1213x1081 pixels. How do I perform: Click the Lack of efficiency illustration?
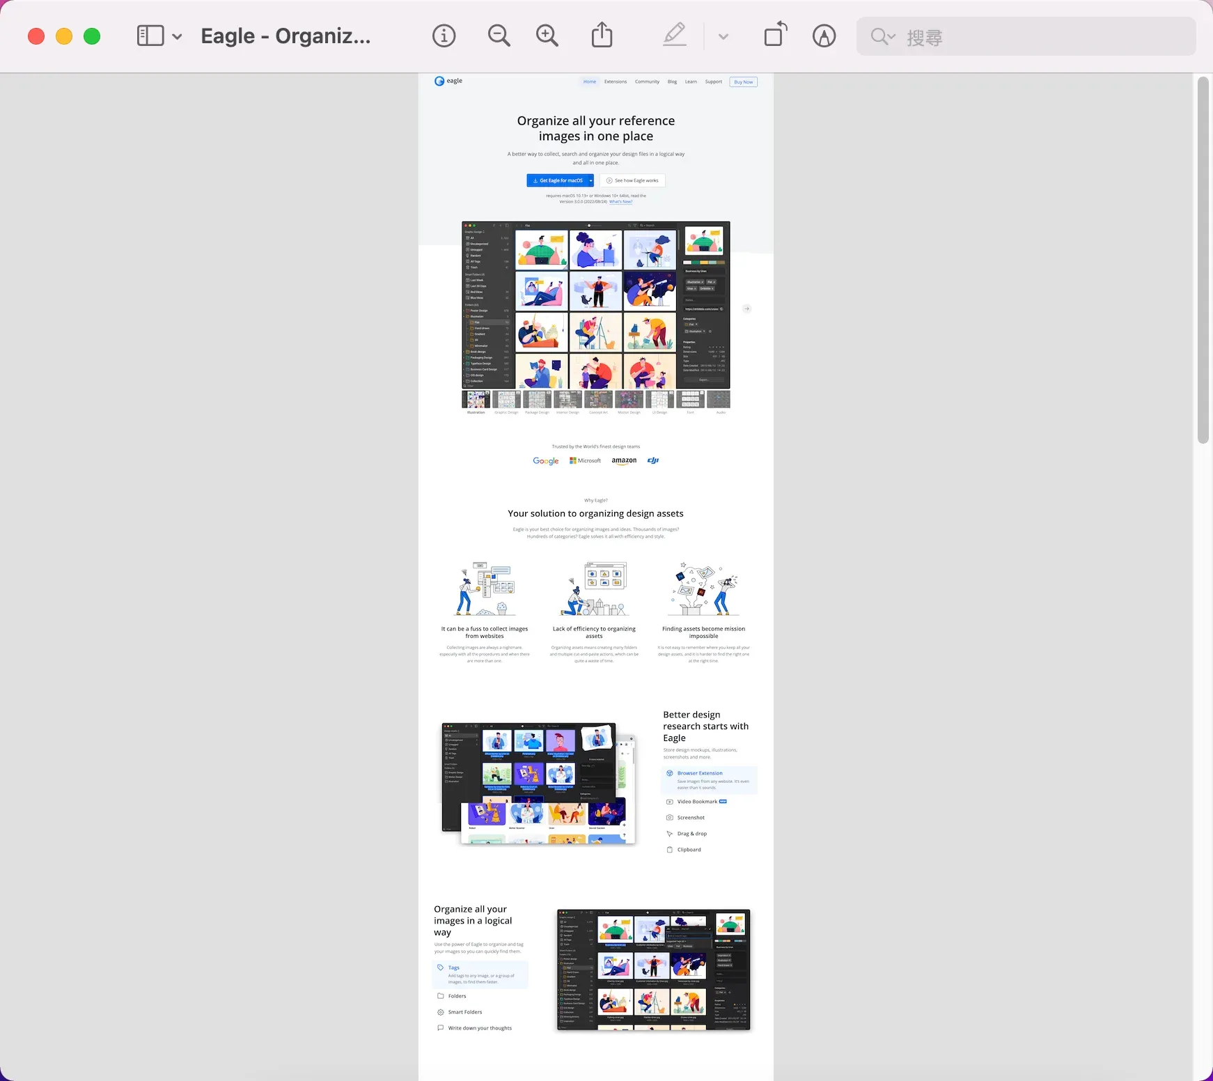click(x=595, y=589)
